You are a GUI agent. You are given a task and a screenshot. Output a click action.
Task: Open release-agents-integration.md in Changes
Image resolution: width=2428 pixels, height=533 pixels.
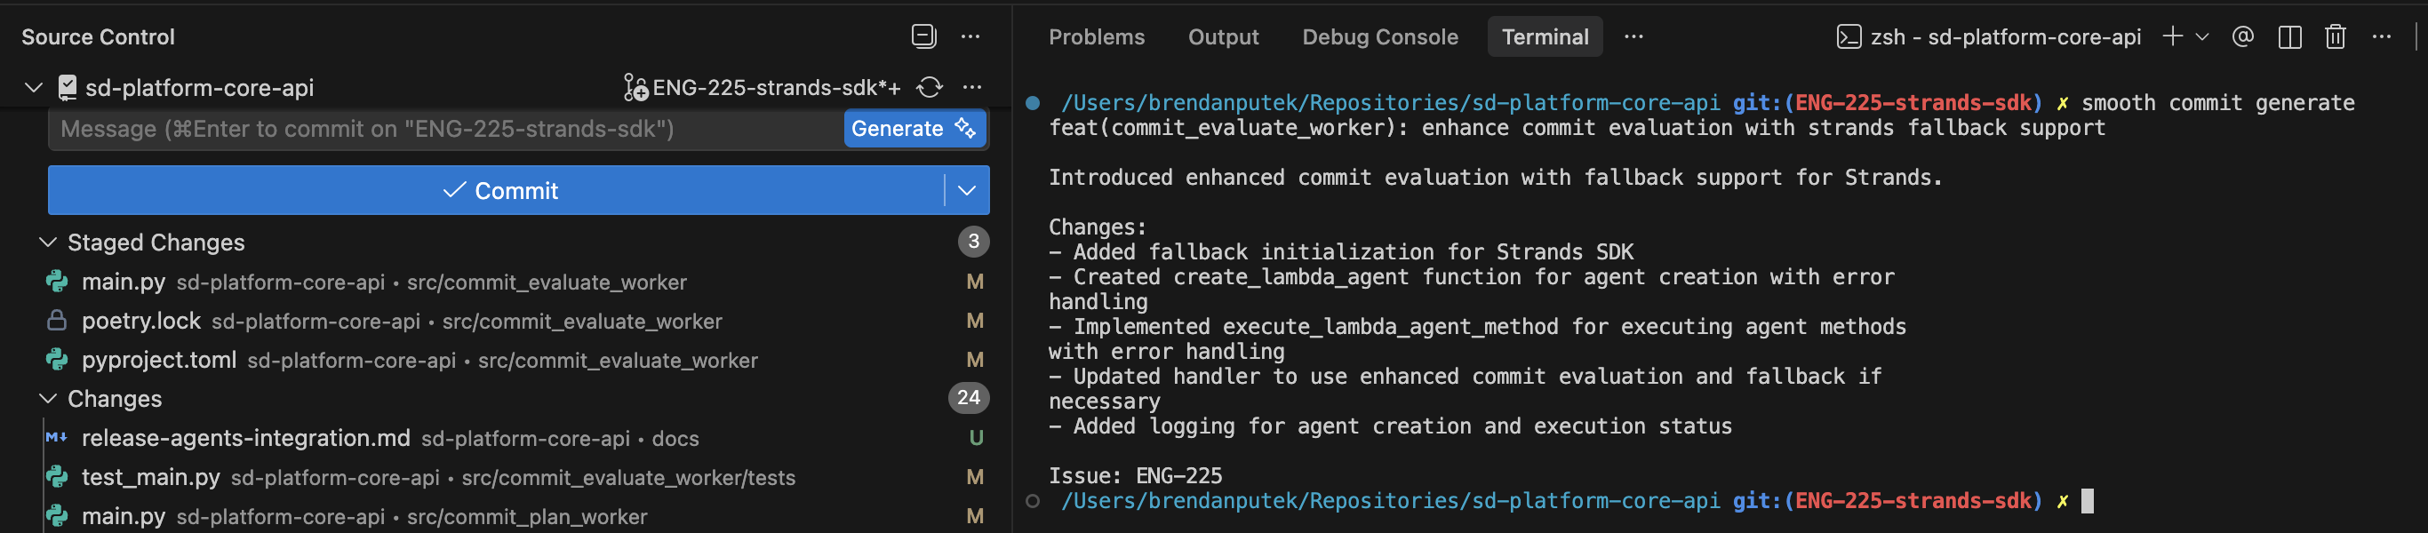pyautogui.click(x=245, y=438)
